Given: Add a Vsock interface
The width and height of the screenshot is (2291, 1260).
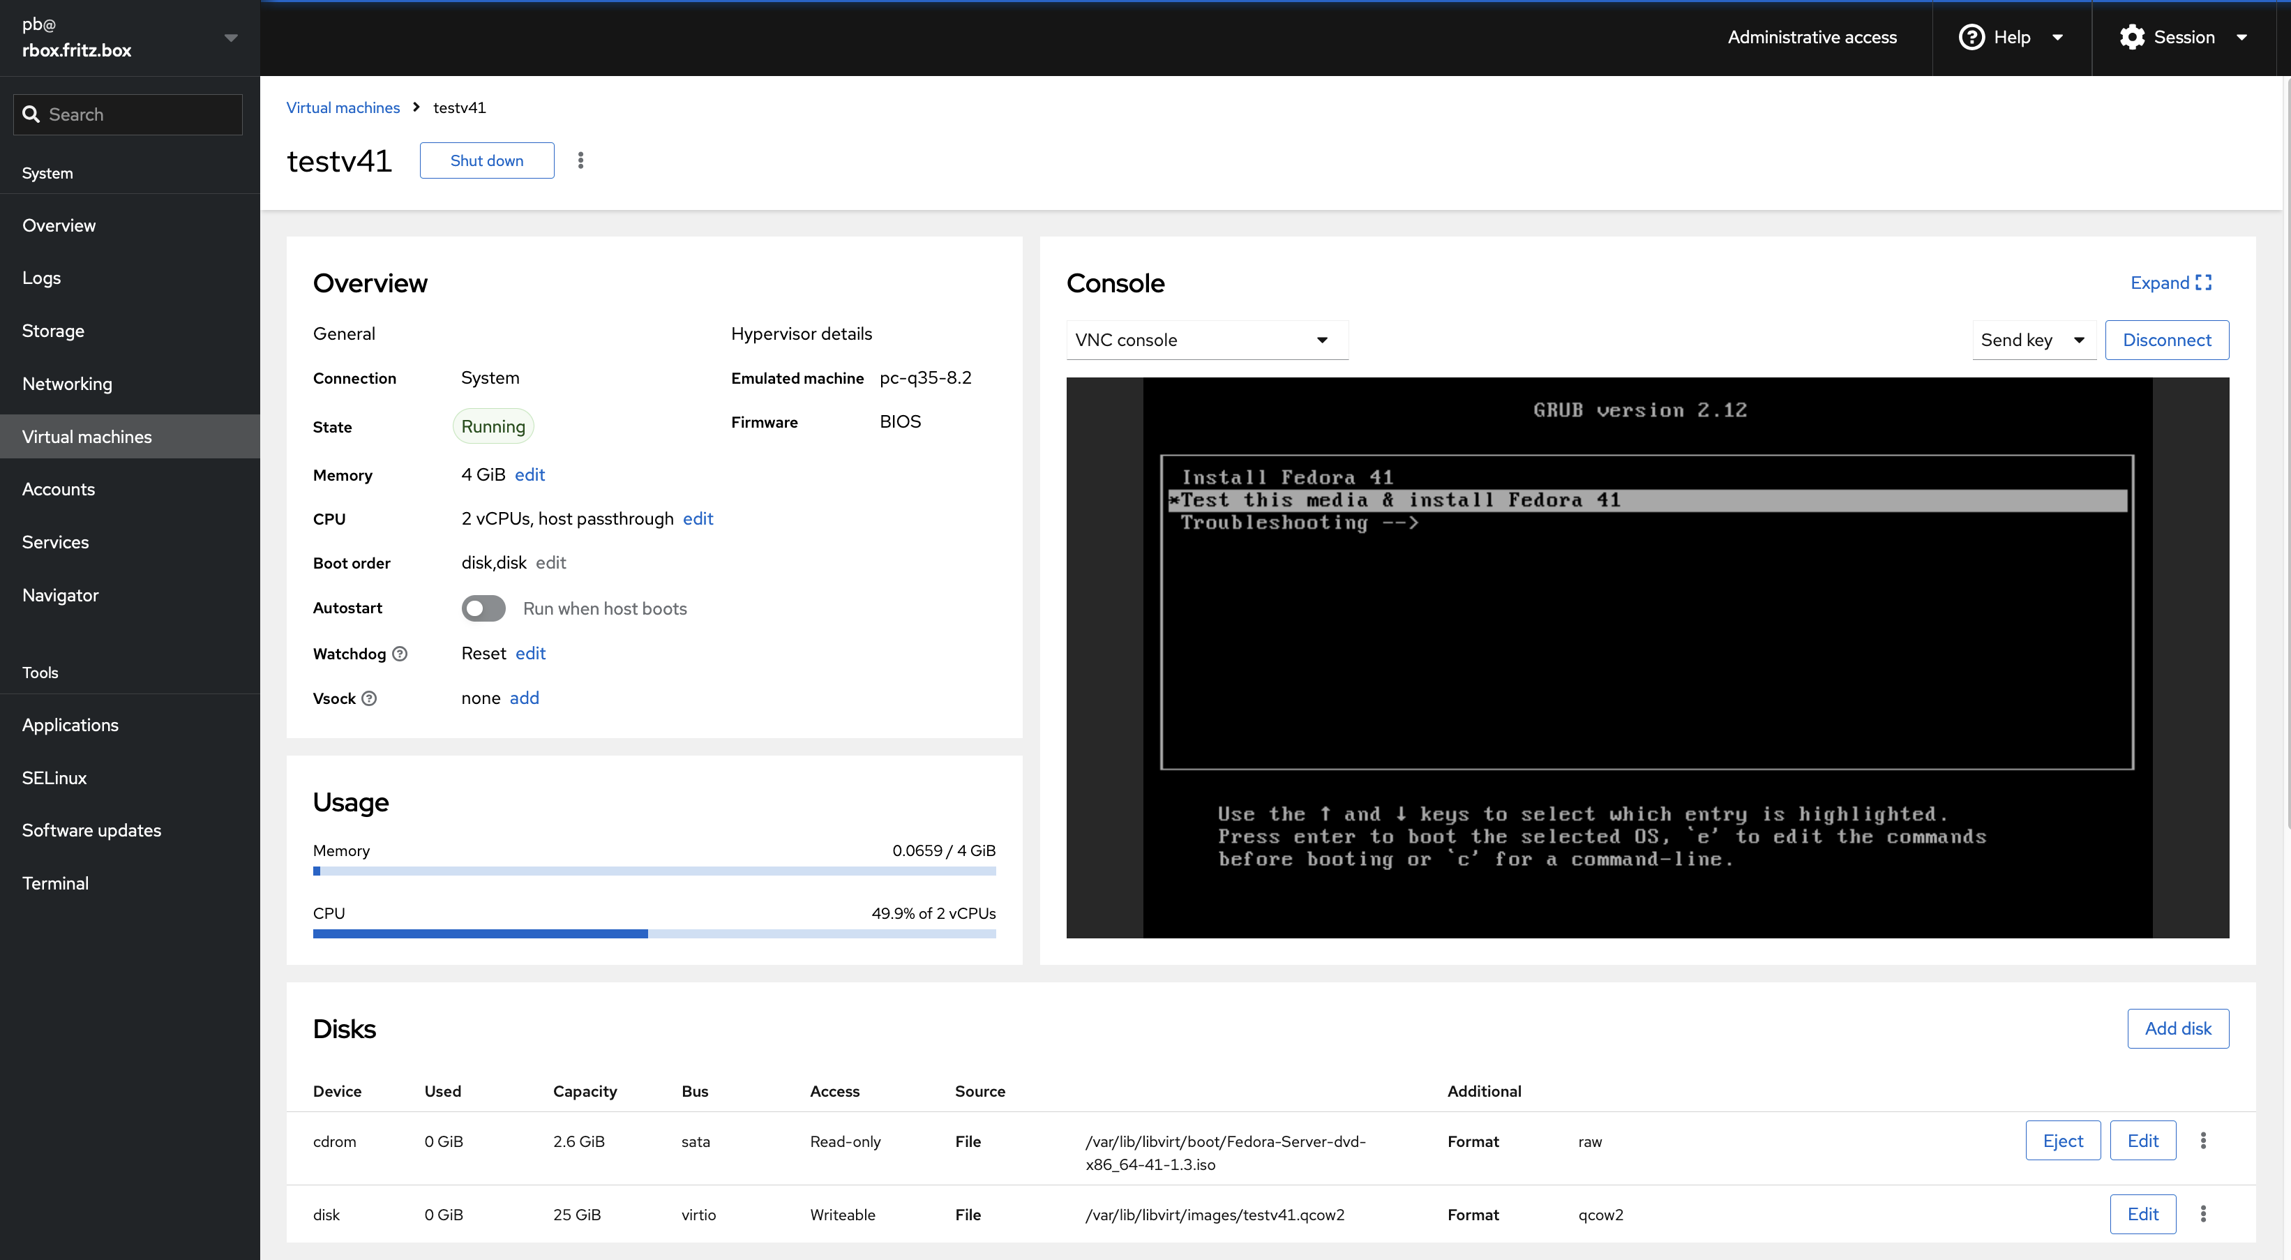Looking at the screenshot, I should point(525,698).
